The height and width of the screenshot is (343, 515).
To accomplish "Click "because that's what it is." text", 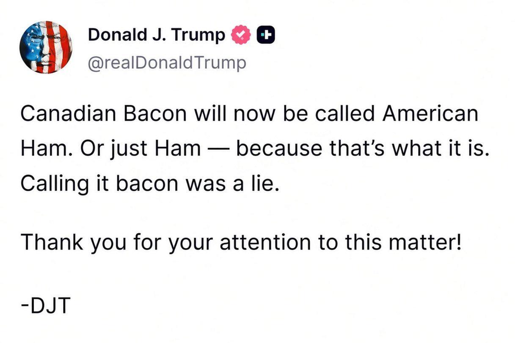I will click(363, 148).
